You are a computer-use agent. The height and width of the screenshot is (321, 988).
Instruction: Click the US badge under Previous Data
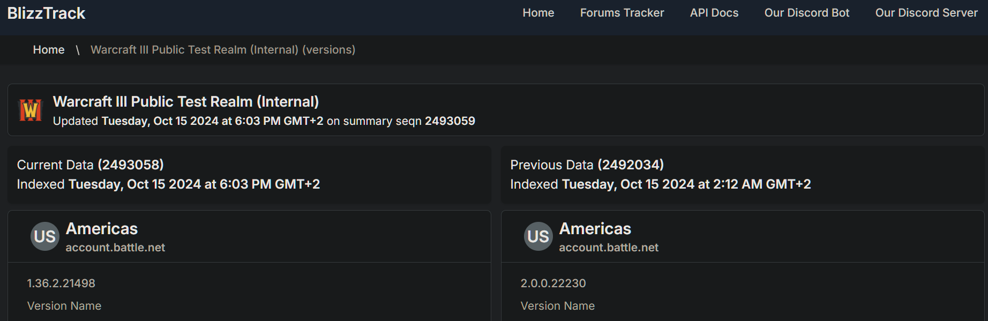(x=538, y=236)
